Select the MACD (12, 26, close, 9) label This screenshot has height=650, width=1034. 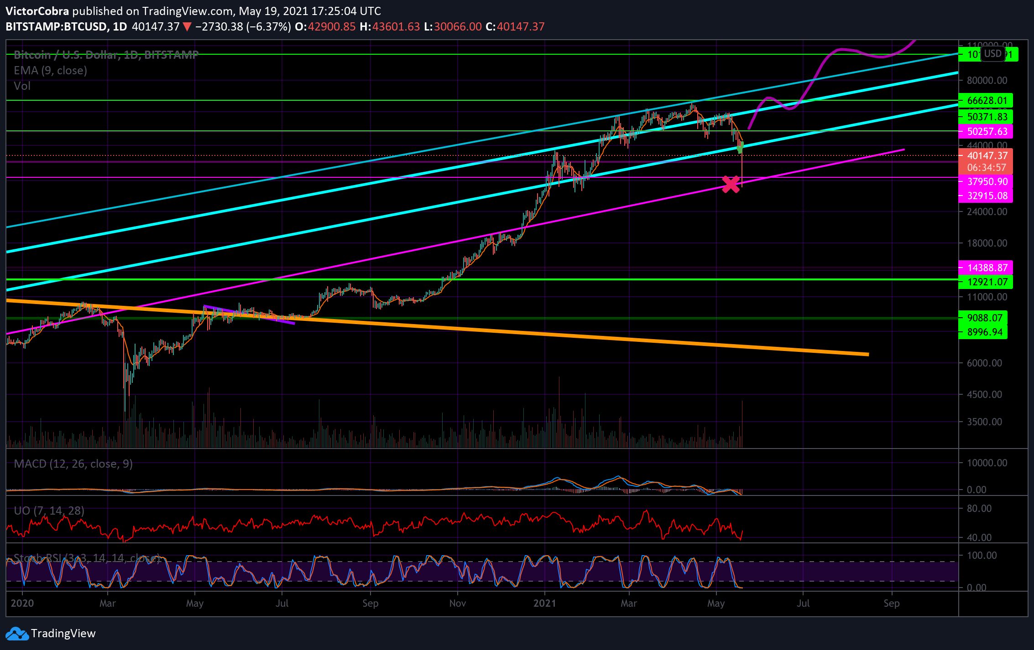pos(73,464)
